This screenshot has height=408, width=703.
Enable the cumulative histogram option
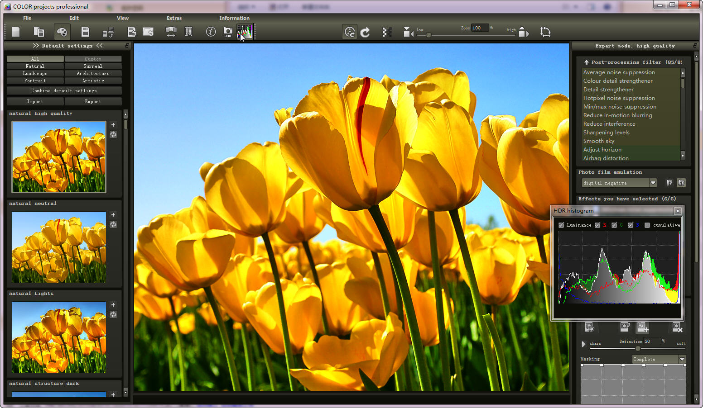[x=648, y=225]
